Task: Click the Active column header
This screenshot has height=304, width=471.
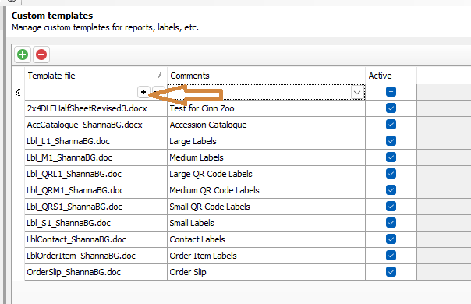Action: tap(391, 76)
